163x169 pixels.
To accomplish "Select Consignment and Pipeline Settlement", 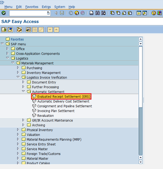I will 65,106.
